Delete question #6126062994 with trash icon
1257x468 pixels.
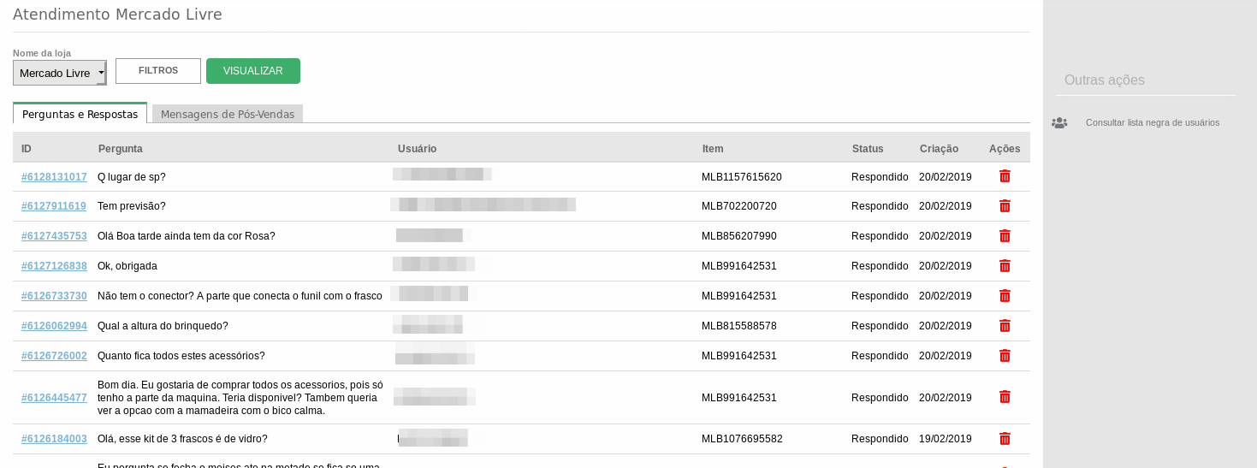[x=1005, y=326]
